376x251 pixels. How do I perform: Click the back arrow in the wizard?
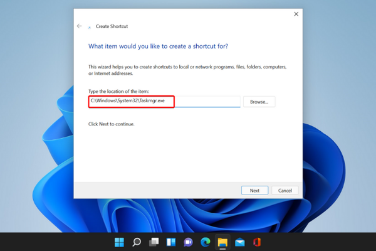pos(80,26)
